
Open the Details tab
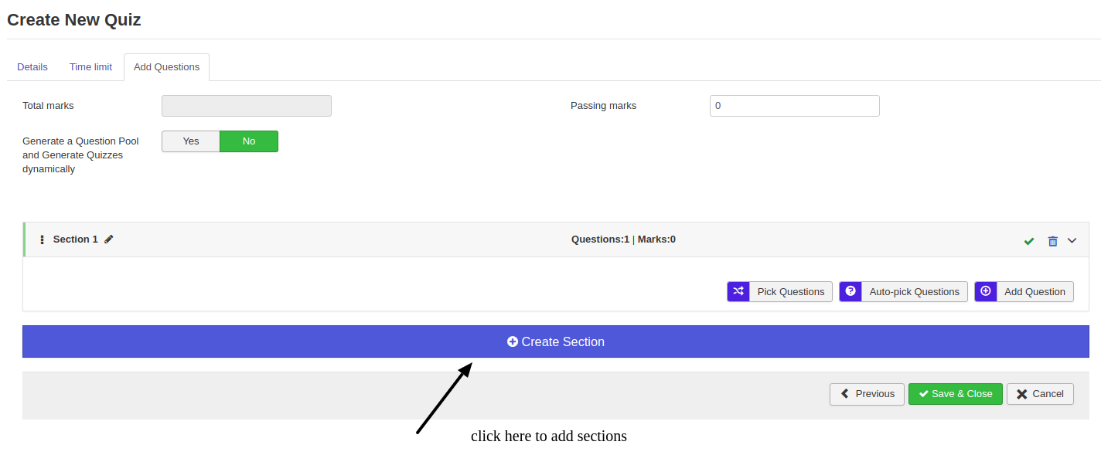pos(32,67)
